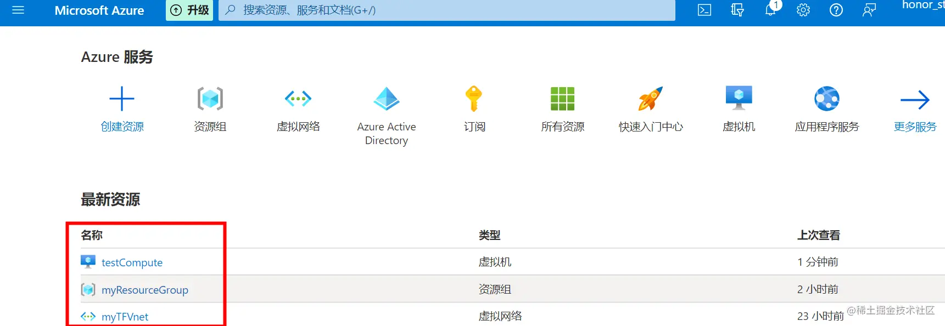Click the vnet icon beside myTFVnet
The image size is (945, 326).
tap(88, 316)
